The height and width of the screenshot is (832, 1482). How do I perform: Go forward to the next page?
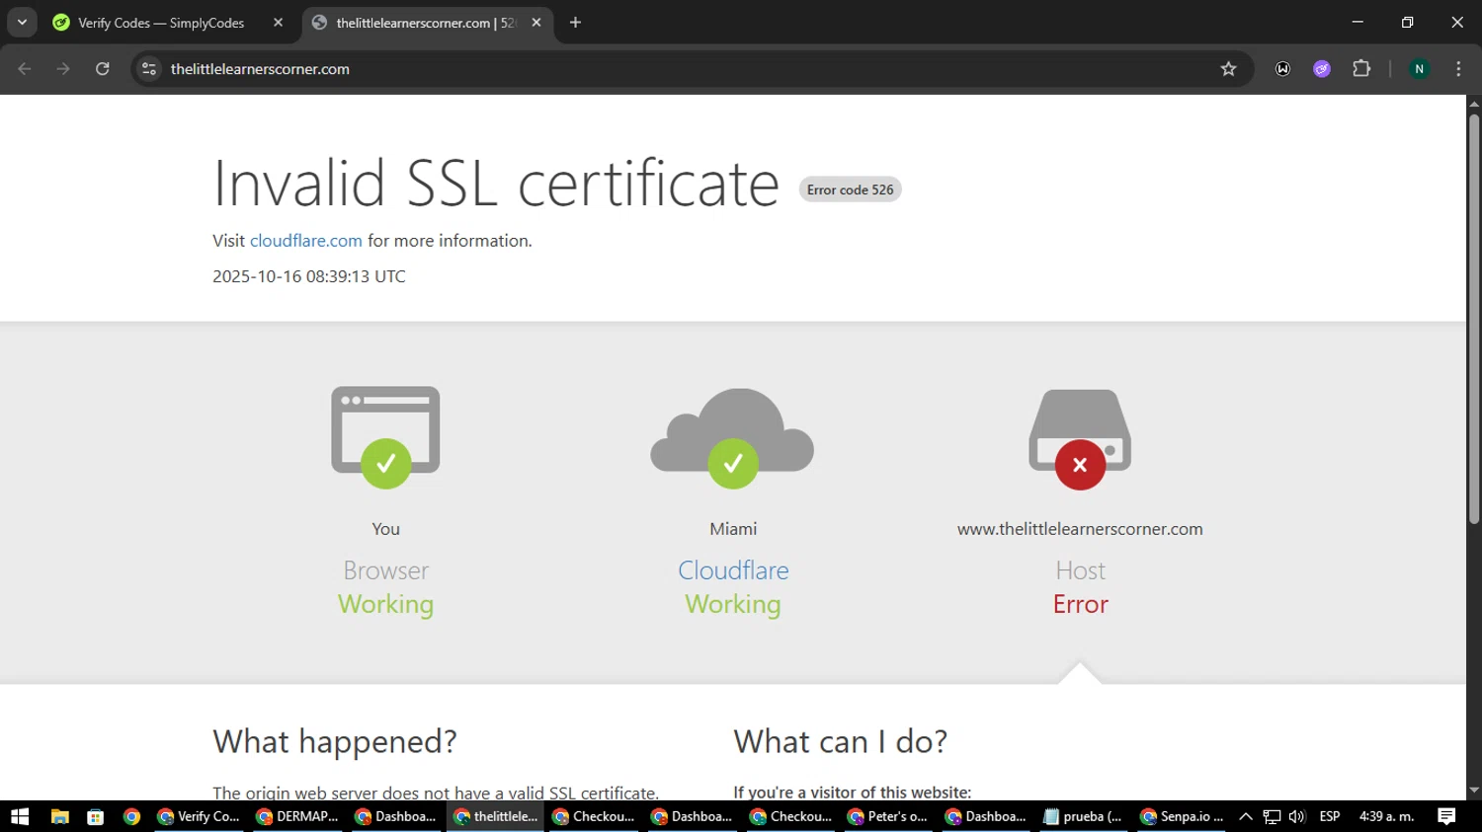click(63, 69)
